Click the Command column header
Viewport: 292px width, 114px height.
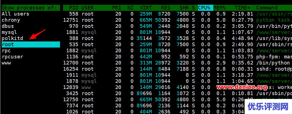pyautogui.click(x=267, y=8)
